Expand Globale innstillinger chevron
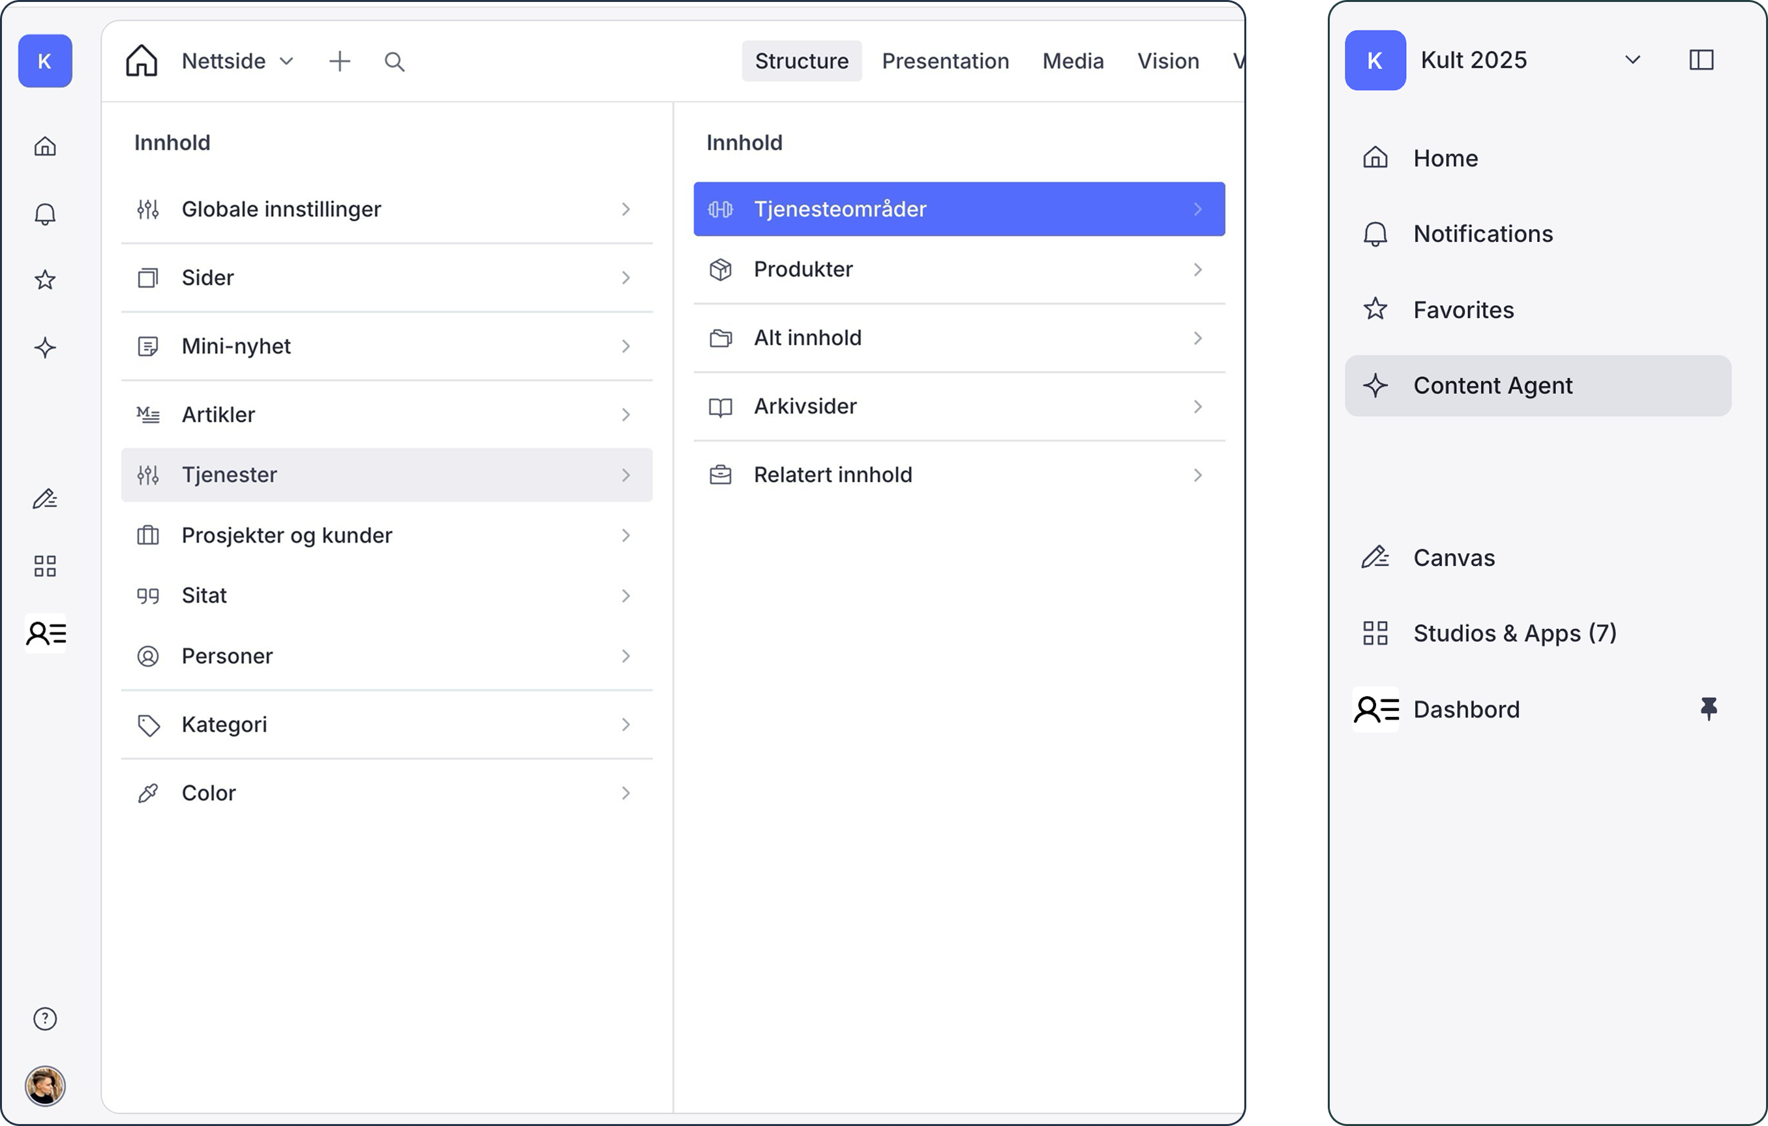The width and height of the screenshot is (1768, 1126). click(x=625, y=209)
